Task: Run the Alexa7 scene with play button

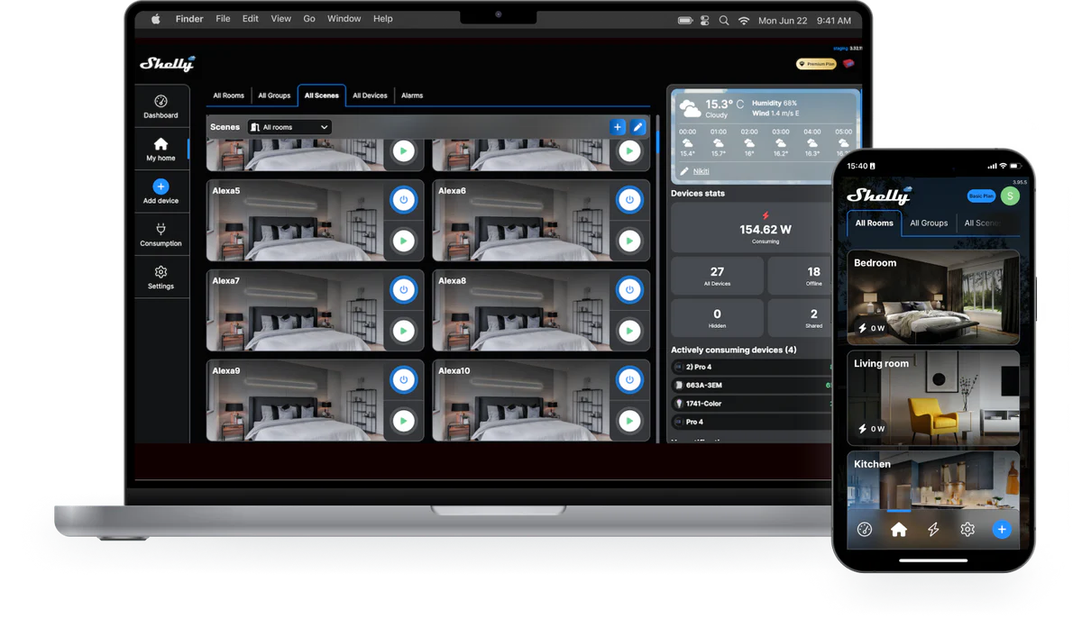Action: pos(403,332)
